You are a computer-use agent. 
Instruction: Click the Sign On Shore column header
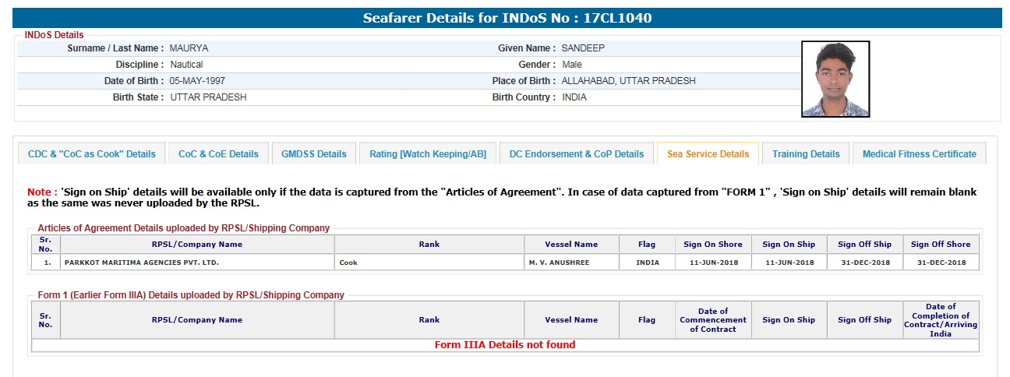[712, 245]
